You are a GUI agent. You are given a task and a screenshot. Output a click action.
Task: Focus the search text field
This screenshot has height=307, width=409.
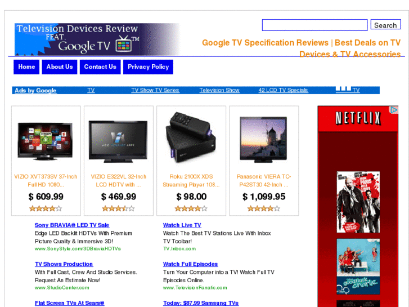[315, 25]
